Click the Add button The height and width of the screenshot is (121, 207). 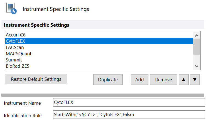pos(139,80)
